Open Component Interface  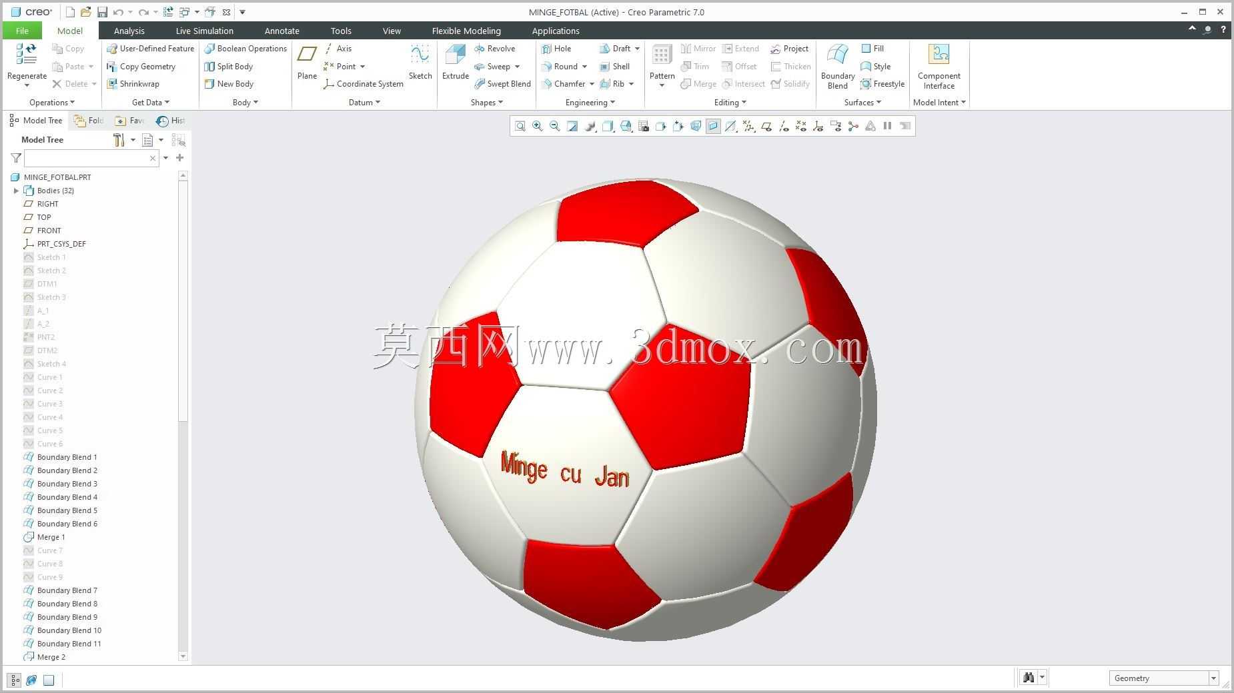click(939, 66)
